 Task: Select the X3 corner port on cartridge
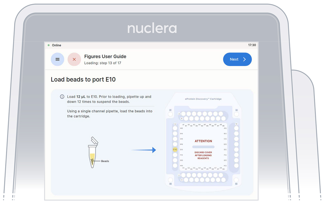tap(236, 180)
